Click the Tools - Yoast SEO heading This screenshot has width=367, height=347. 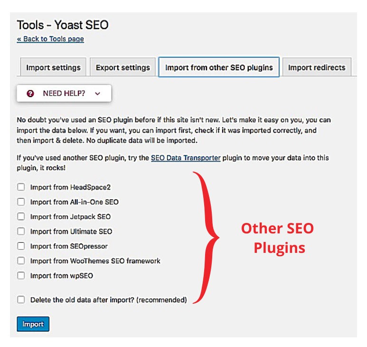click(x=63, y=25)
